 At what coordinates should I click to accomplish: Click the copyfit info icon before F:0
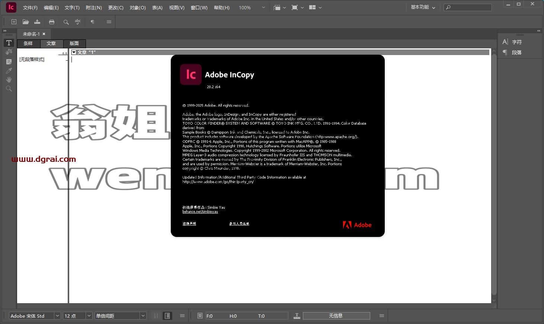[x=200, y=316]
